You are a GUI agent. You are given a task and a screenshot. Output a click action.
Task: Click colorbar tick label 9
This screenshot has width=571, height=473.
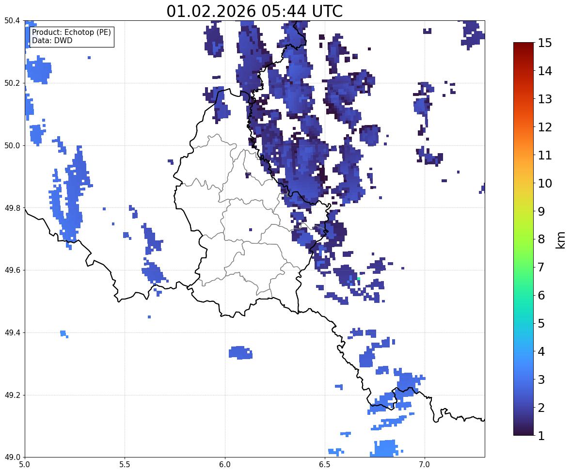click(541, 211)
